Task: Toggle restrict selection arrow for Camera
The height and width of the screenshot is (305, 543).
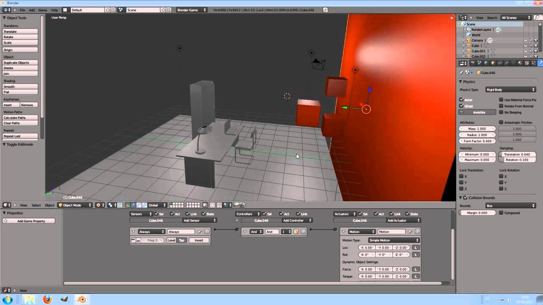Action: pos(531,40)
